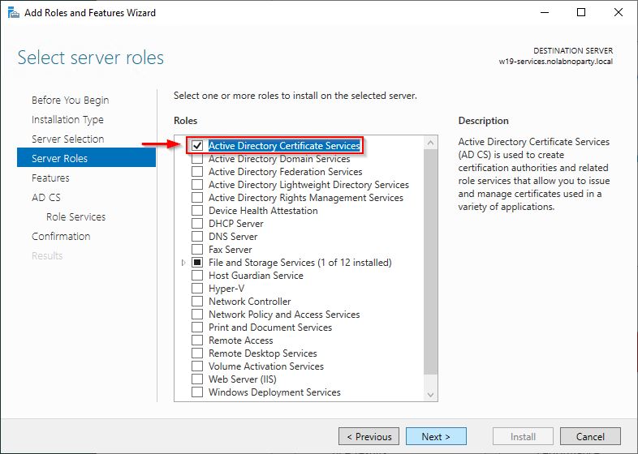638x454 pixels.
Task: Select the 'Hyper-V' role label
Action: tap(226, 289)
